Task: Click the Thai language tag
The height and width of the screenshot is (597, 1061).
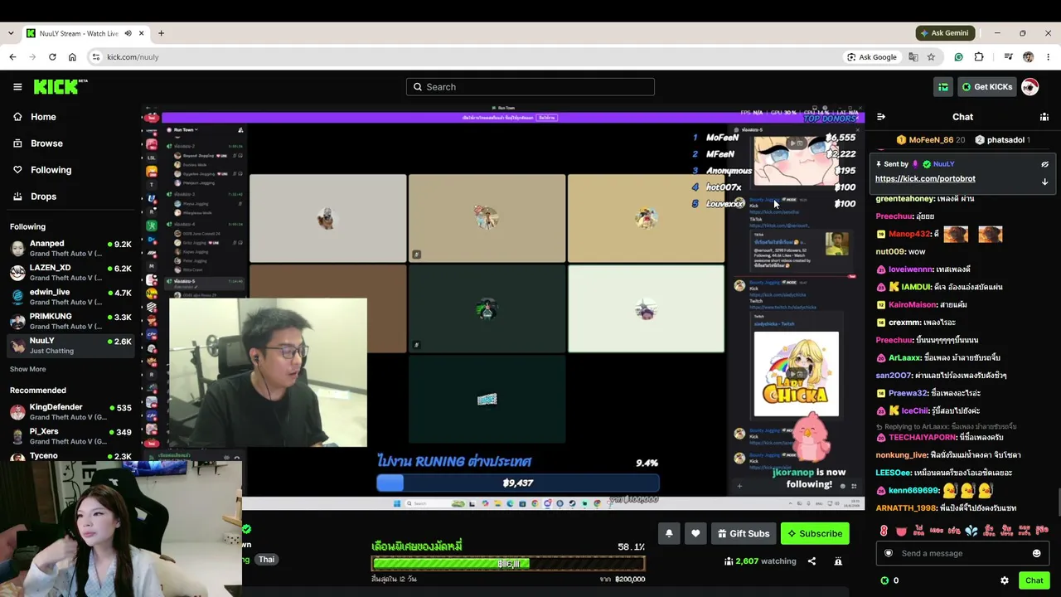Action: click(x=266, y=560)
